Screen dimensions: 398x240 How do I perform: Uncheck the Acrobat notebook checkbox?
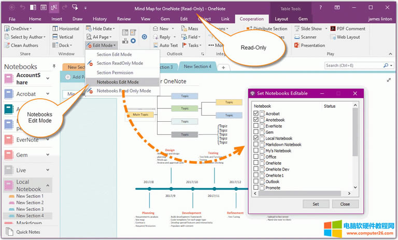(x=255, y=114)
